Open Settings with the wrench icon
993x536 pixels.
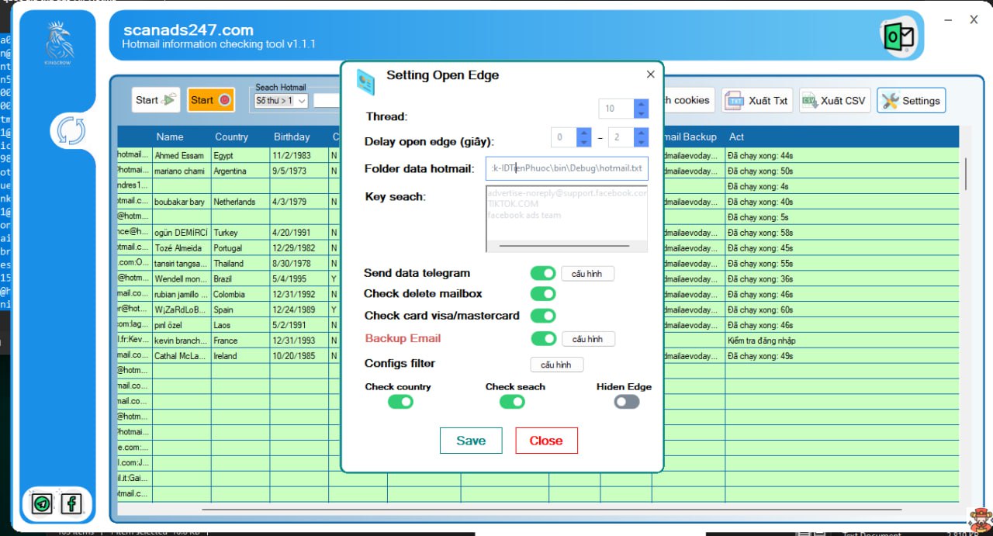pyautogui.click(x=911, y=101)
